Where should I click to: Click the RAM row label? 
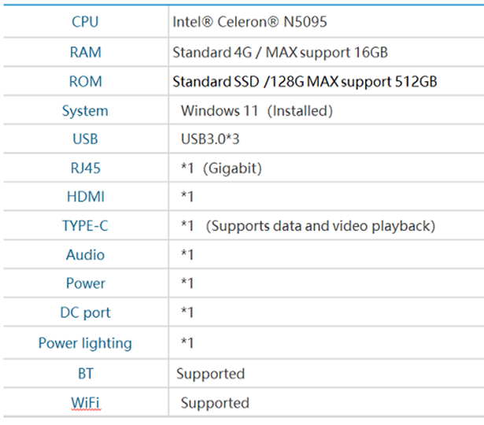86,52
